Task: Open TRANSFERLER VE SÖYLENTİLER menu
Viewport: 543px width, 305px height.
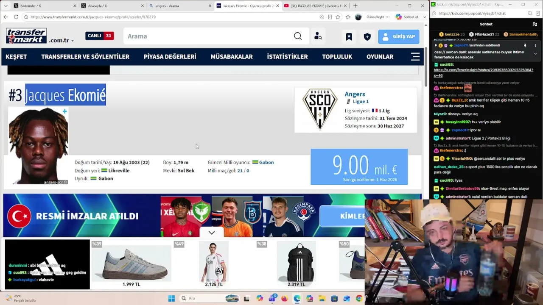Action: 85,57
